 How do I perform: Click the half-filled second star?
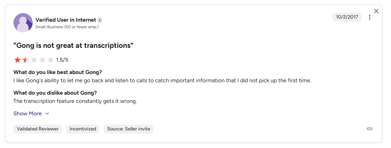coord(25,60)
